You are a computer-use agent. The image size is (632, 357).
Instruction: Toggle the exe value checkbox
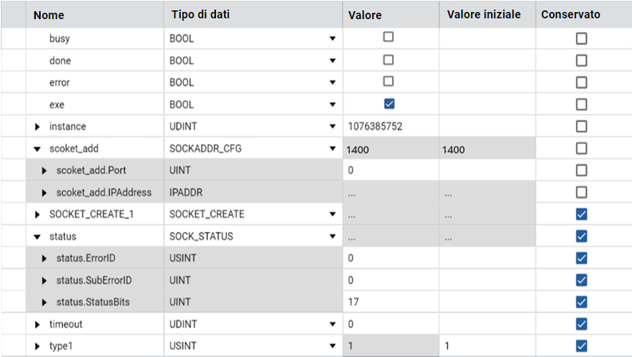click(389, 103)
